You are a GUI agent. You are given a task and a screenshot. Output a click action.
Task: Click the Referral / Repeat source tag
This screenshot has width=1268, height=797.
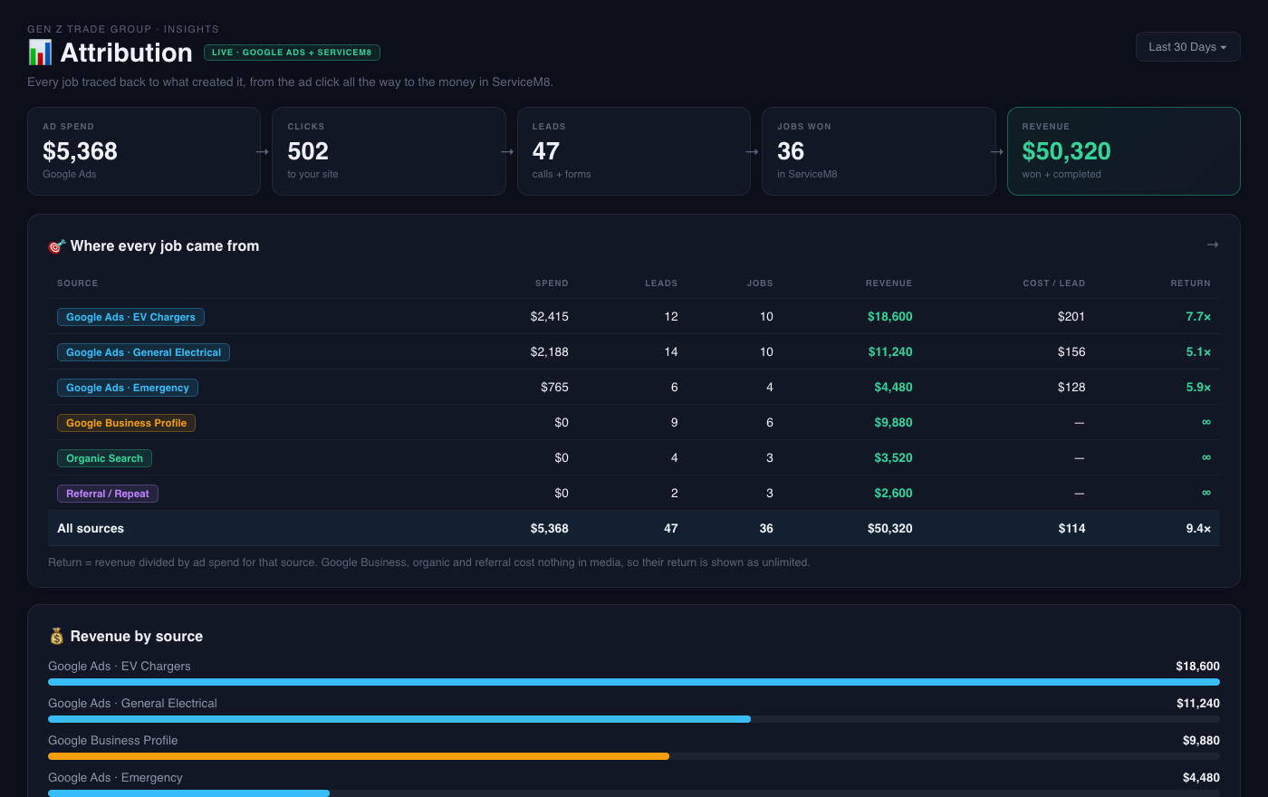tap(108, 494)
